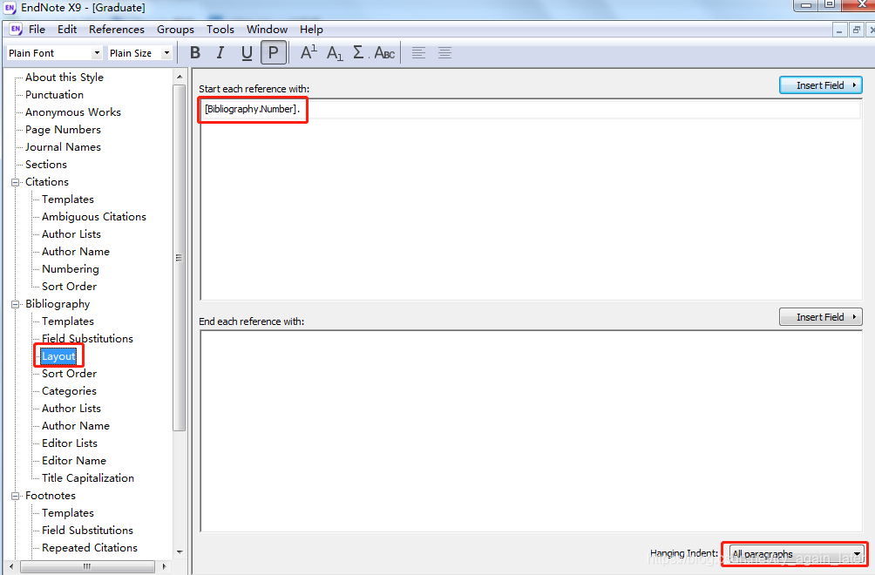Select Editor Name item
This screenshot has height=575, width=875.
(74, 461)
